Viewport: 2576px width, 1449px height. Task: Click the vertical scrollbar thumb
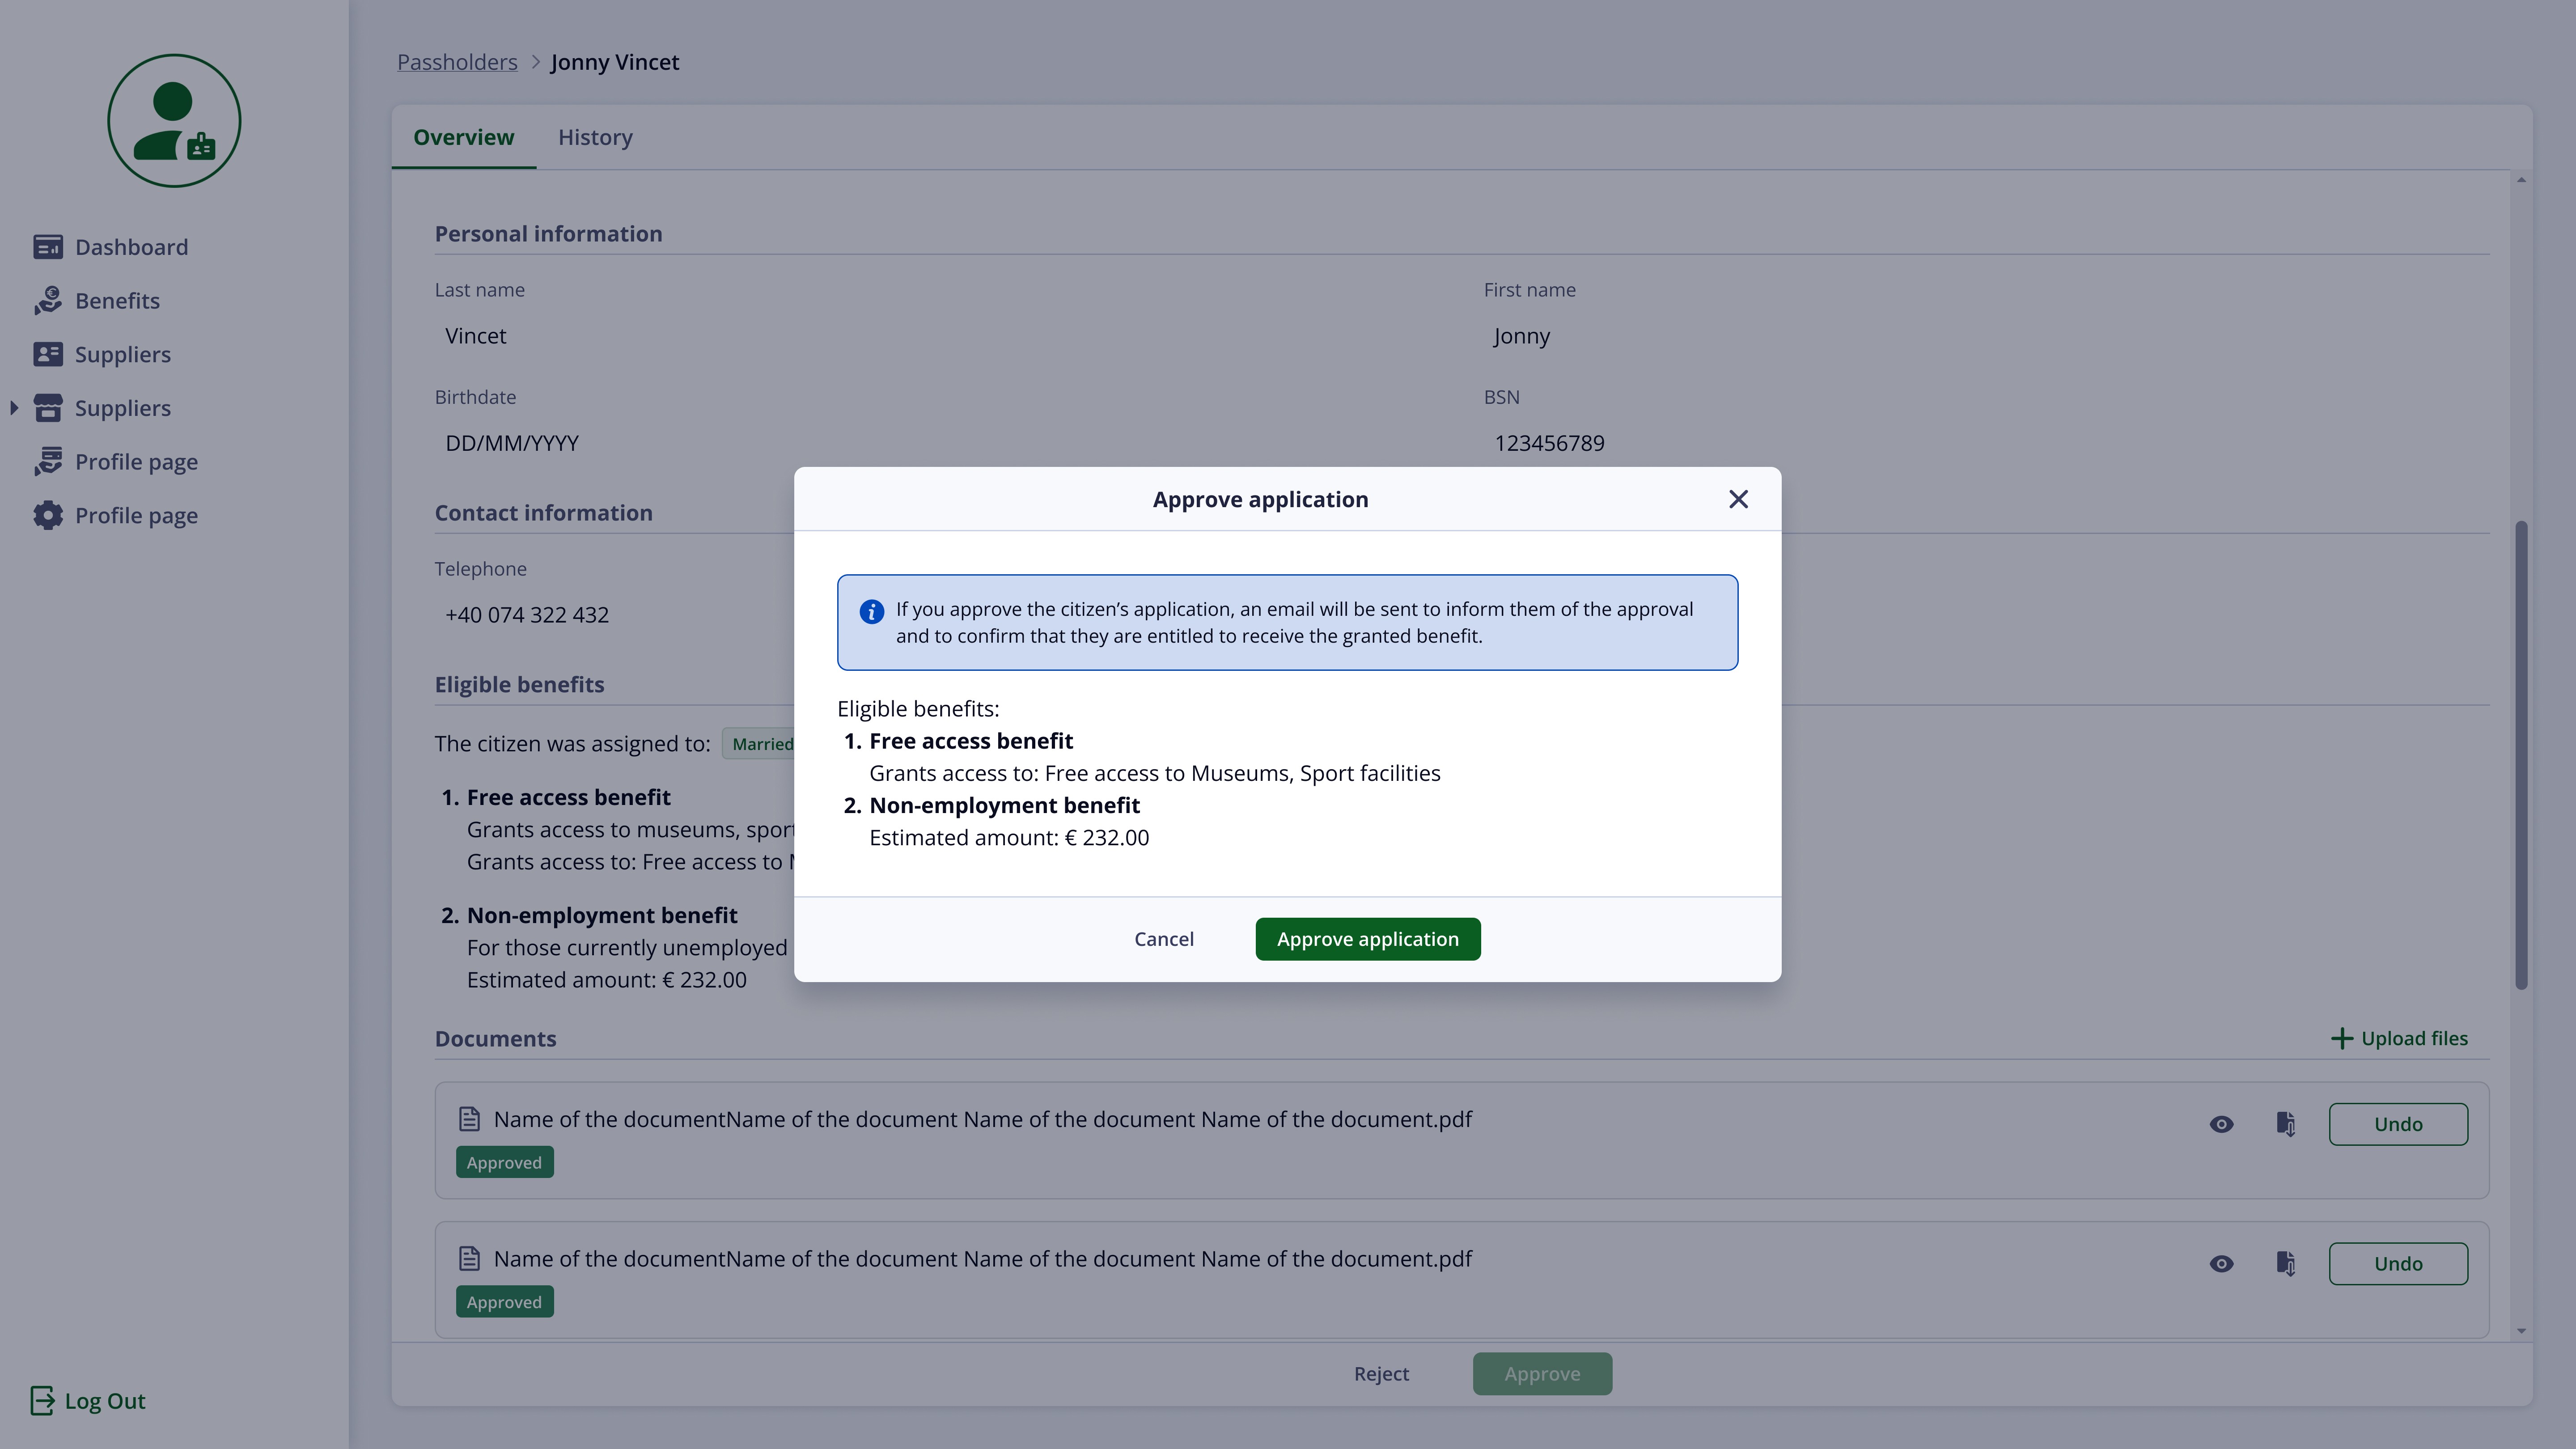(2521, 755)
